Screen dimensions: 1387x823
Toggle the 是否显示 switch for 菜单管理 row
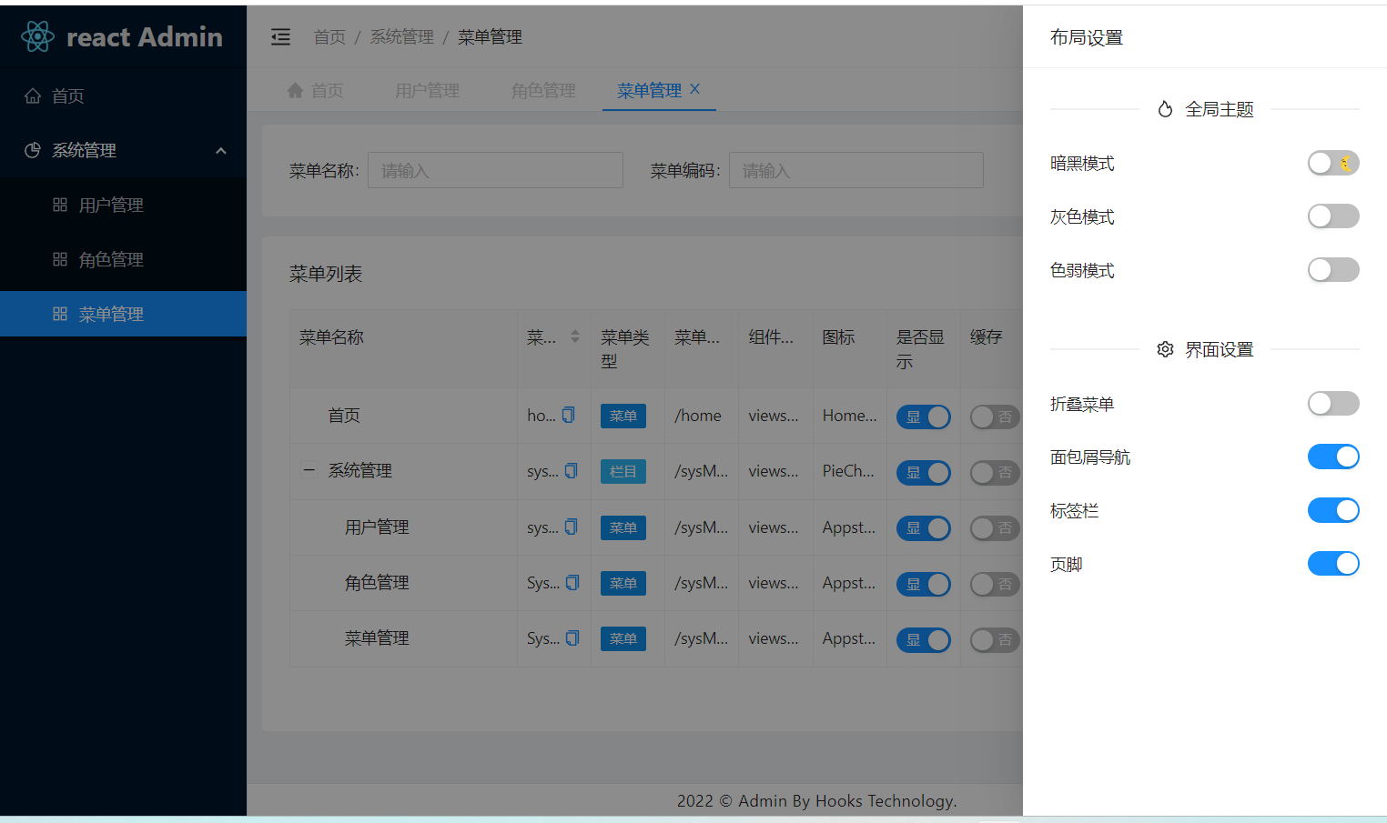tap(923, 639)
